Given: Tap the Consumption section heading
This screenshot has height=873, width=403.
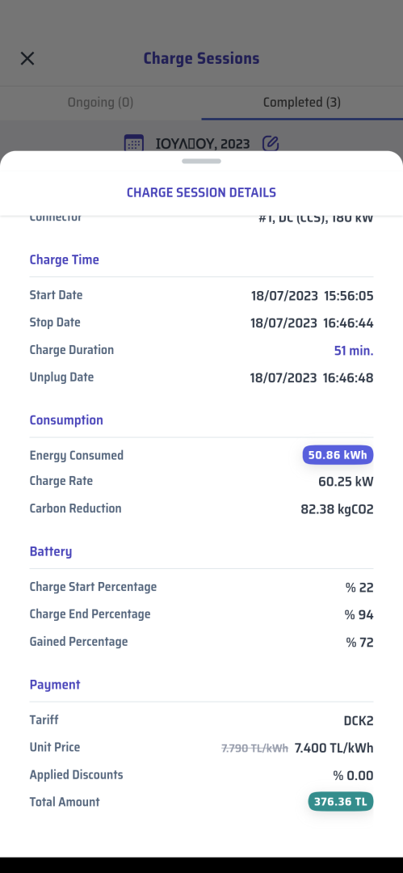Looking at the screenshot, I should pos(66,420).
